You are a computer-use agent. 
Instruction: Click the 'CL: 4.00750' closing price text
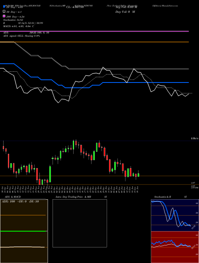click(x=75, y=7)
